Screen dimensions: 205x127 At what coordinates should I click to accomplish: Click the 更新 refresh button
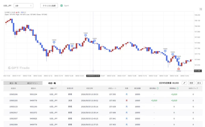tap(191, 83)
